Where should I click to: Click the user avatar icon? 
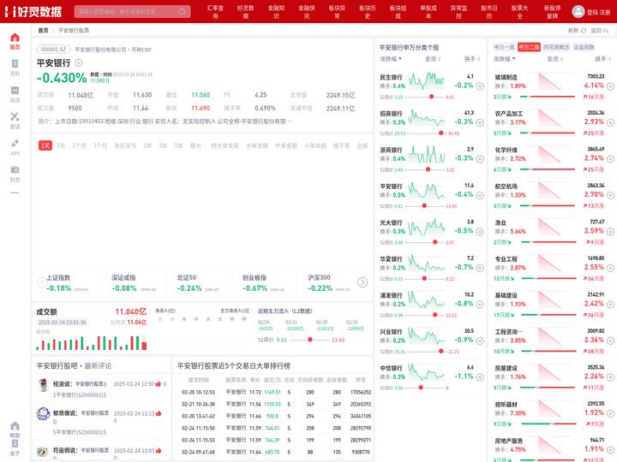(578, 11)
